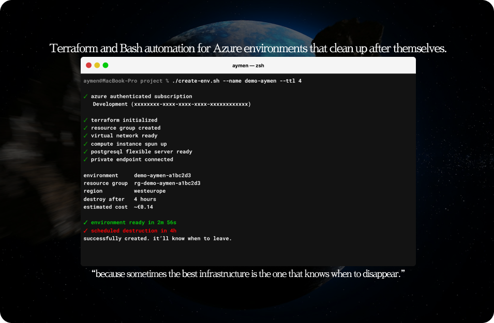Image resolution: width=494 pixels, height=323 pixels.
Task: Click the 'Terraform and Bash automation' headline
Action: pos(248,48)
